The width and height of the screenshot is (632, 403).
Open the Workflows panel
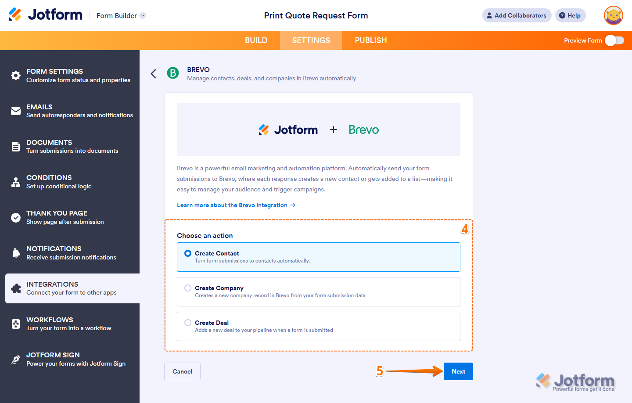point(15,324)
